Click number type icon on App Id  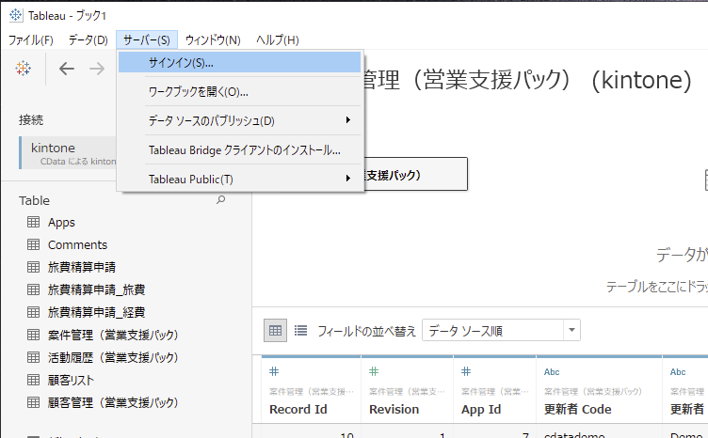point(466,371)
